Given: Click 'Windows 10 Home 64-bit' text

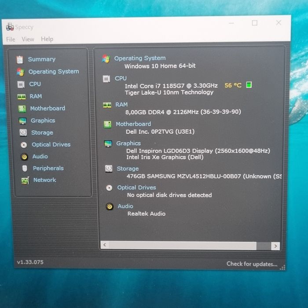Looking at the screenshot, I should (x=160, y=66).
